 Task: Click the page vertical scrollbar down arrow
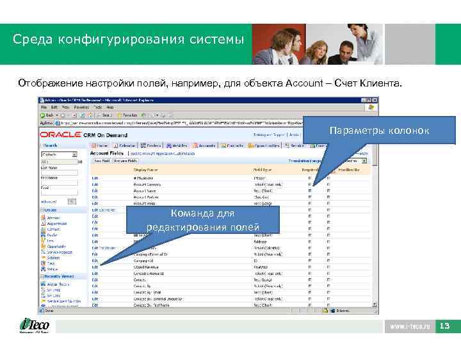[375, 304]
